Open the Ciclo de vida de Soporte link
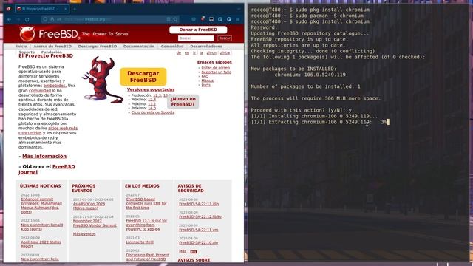Screen dimensions: 473x266 click(153, 112)
